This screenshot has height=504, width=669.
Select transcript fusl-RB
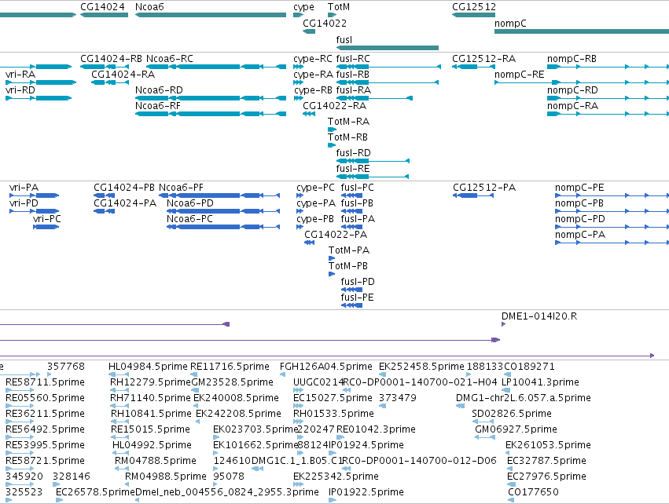(388, 82)
